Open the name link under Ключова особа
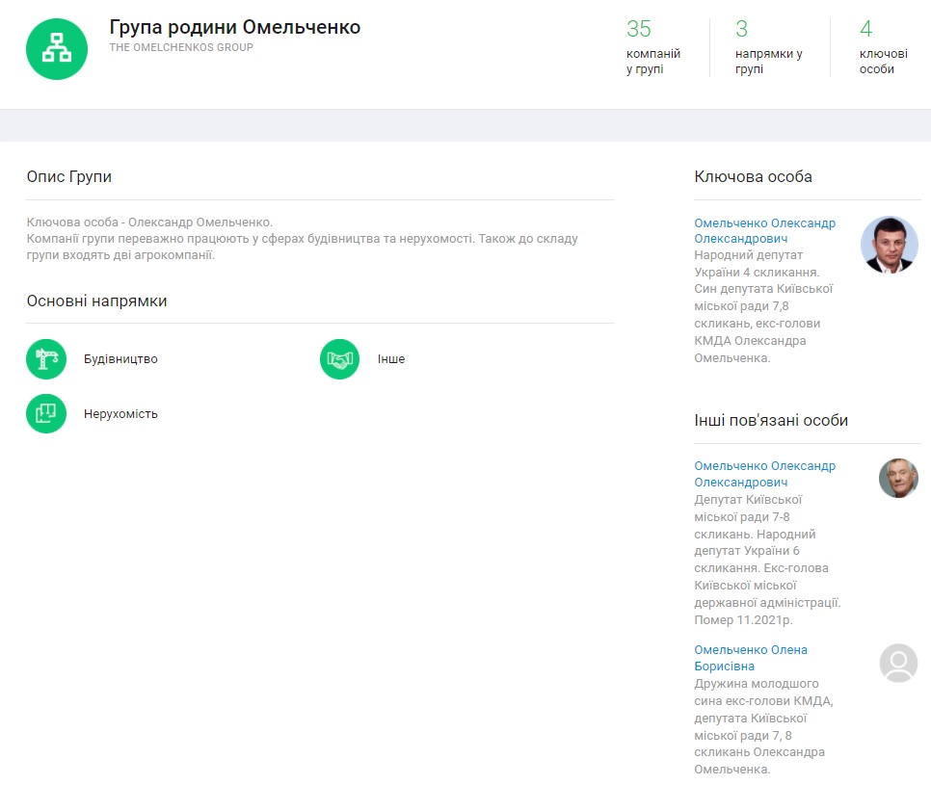The image size is (931, 785). point(764,231)
